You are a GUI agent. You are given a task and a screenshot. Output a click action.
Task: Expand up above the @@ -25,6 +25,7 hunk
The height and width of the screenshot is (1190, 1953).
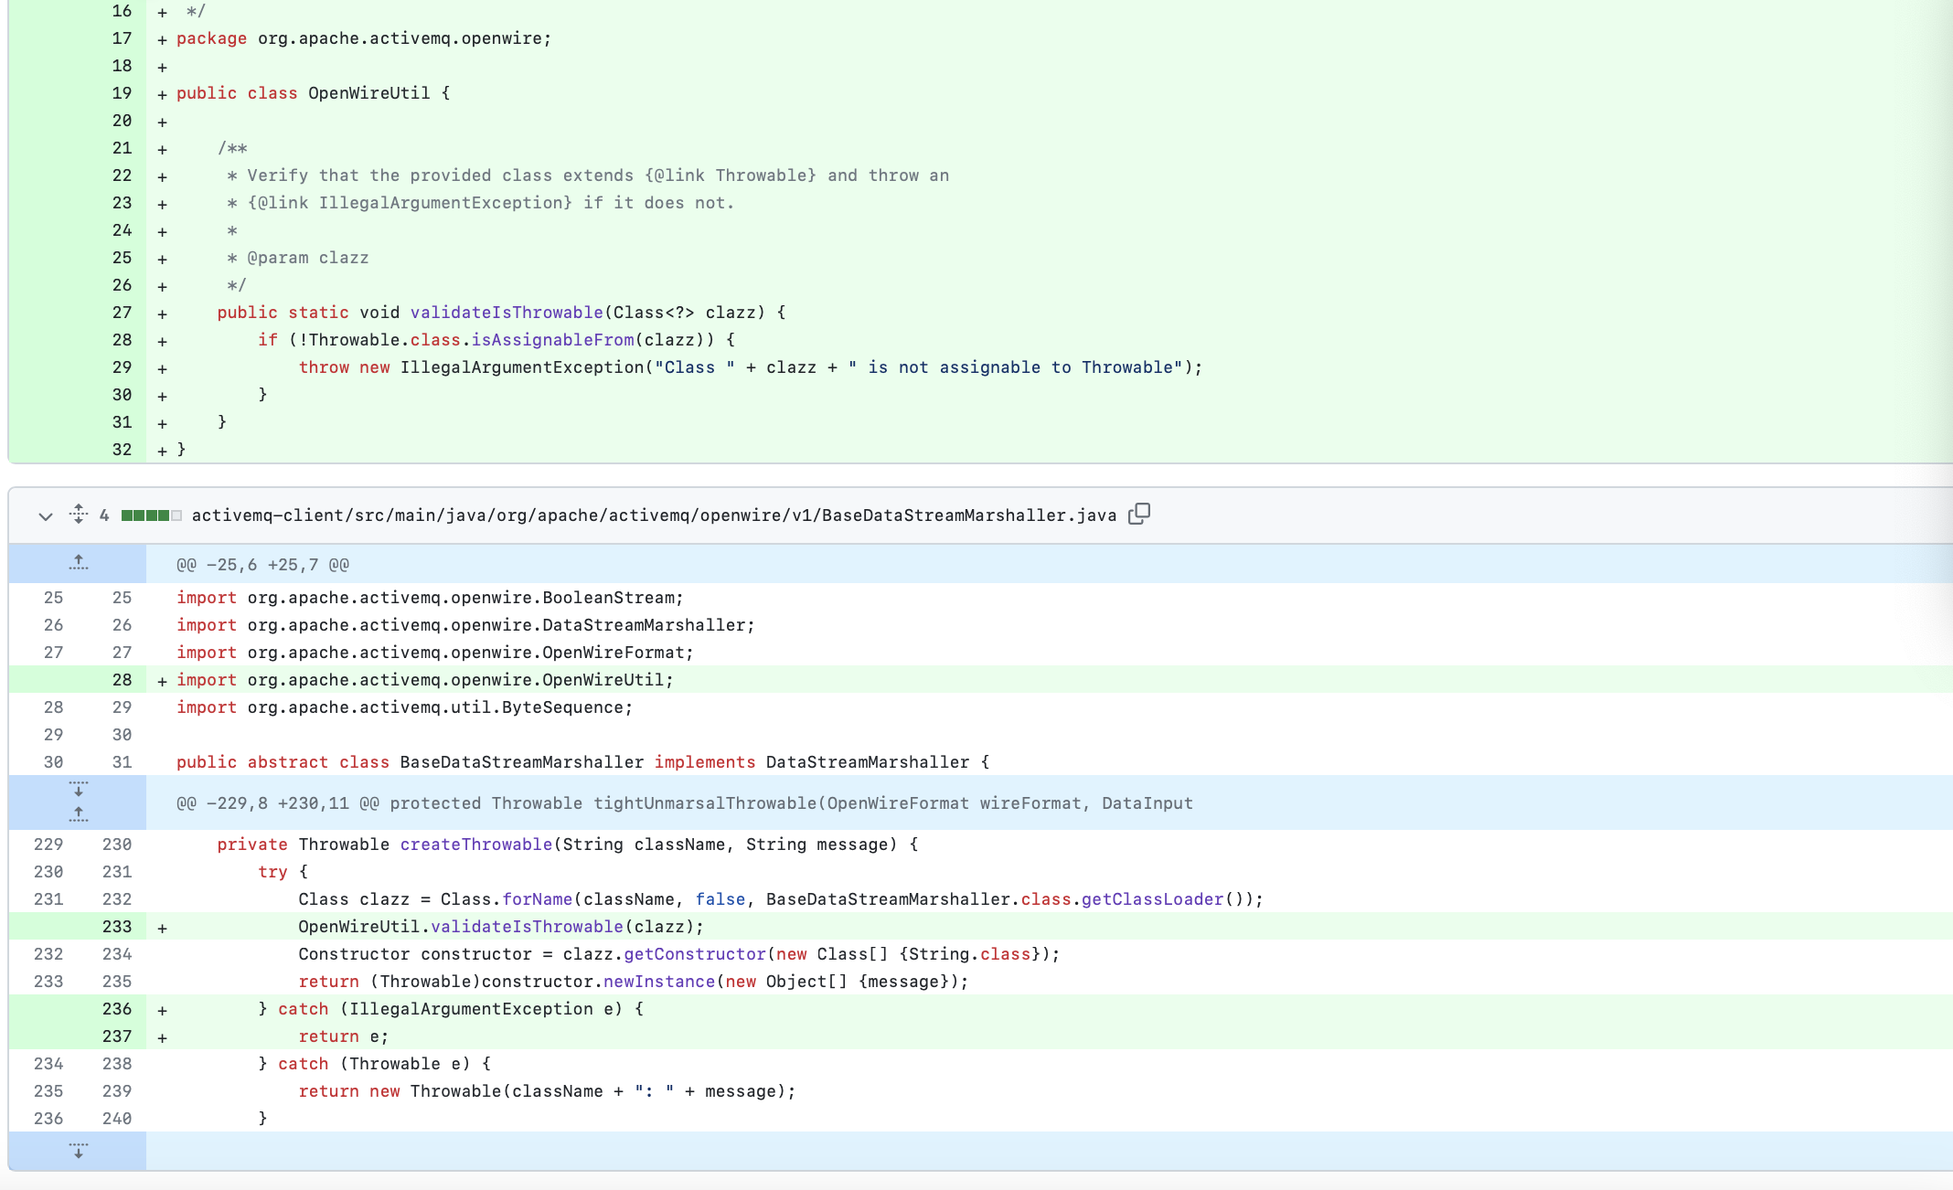pos(79,563)
